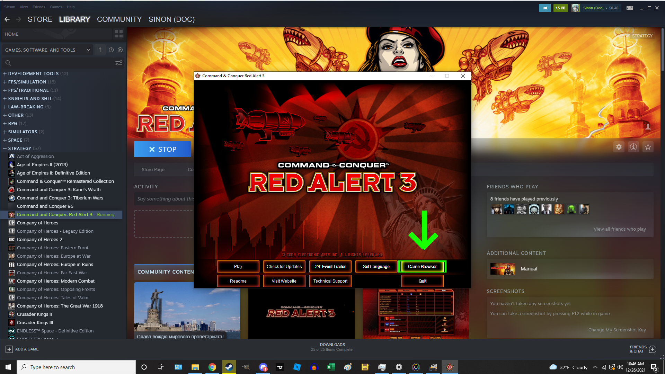Expand the RPG collection
The width and height of the screenshot is (665, 374).
5,123
